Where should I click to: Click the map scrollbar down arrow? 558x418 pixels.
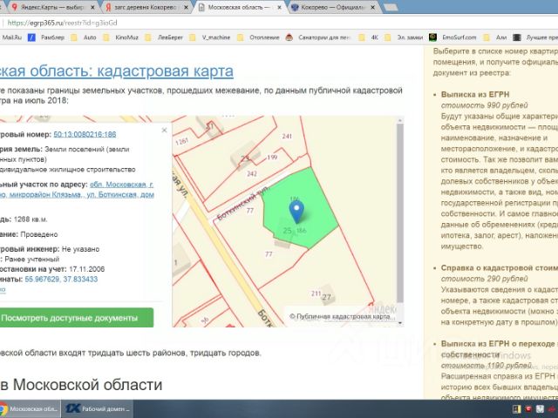pyautogui.click(x=400, y=323)
